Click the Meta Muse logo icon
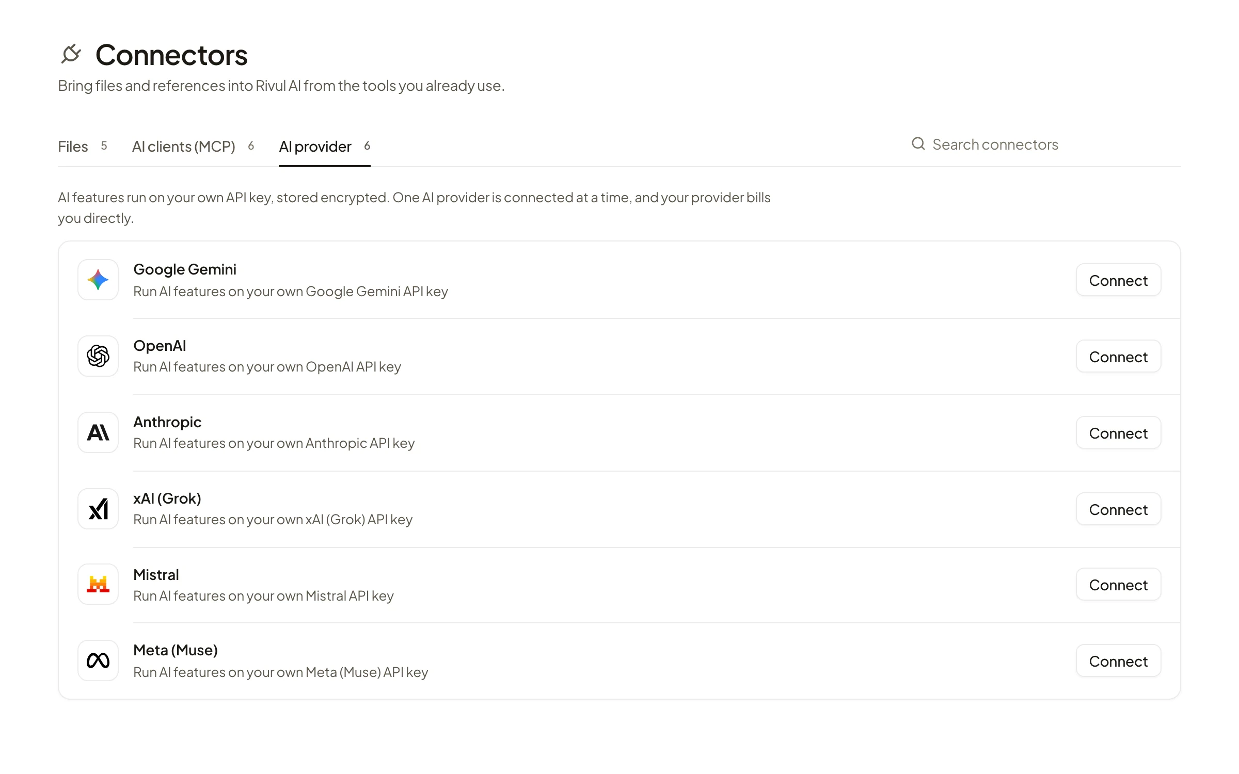This screenshot has height=774, width=1239. click(98, 660)
